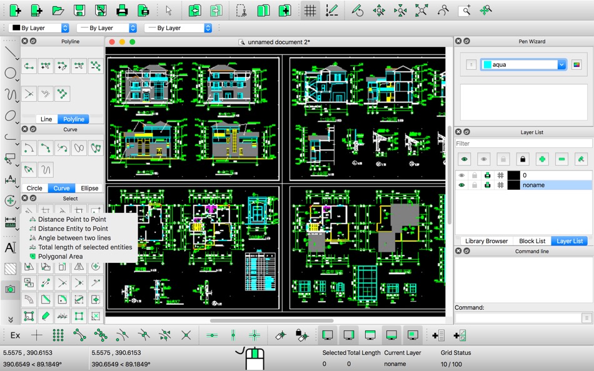Screen dimensions: 594x371
Task: Switch to the Circle tab
Action: [x=34, y=188]
